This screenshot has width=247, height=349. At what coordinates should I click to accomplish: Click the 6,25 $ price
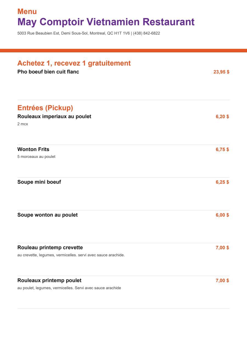[x=222, y=182]
